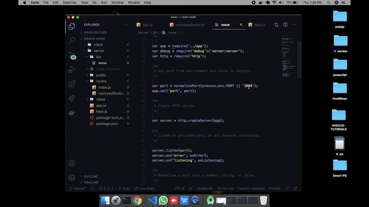Expand the client folder
Viewport: 369px width, 207px height.
98,45
